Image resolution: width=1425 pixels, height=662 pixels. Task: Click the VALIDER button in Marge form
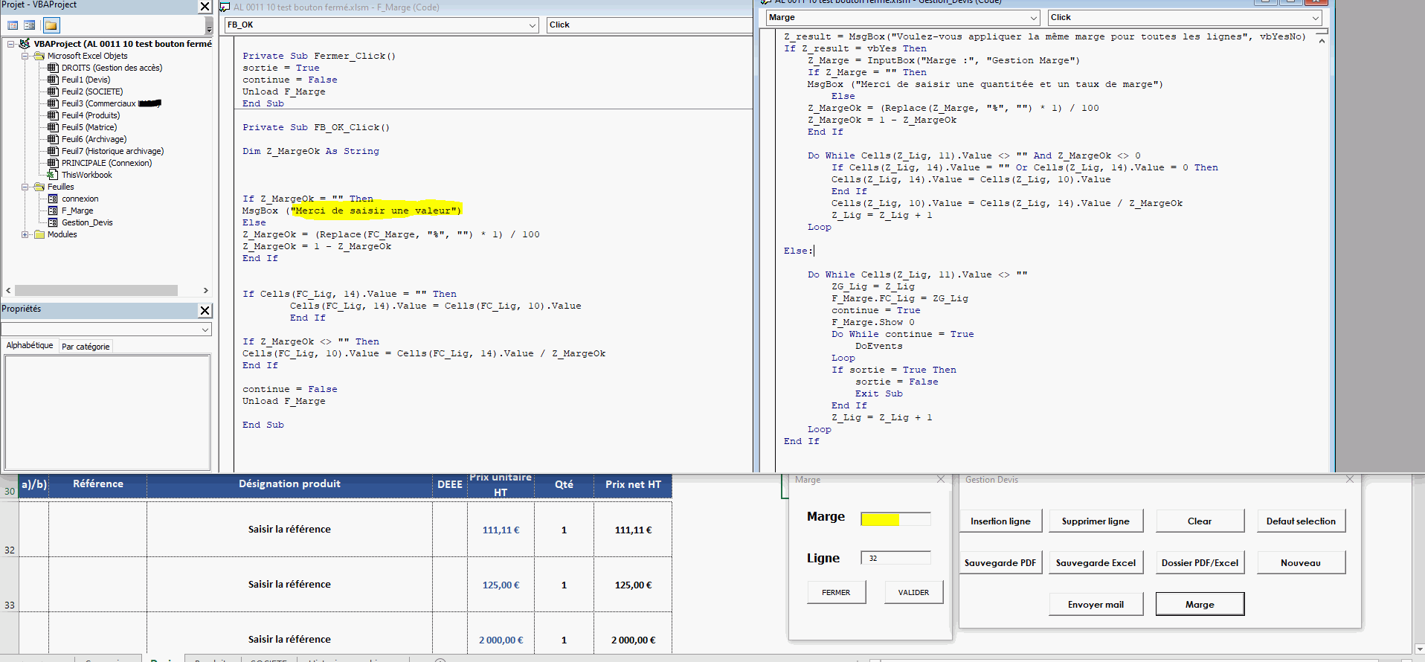click(x=913, y=593)
